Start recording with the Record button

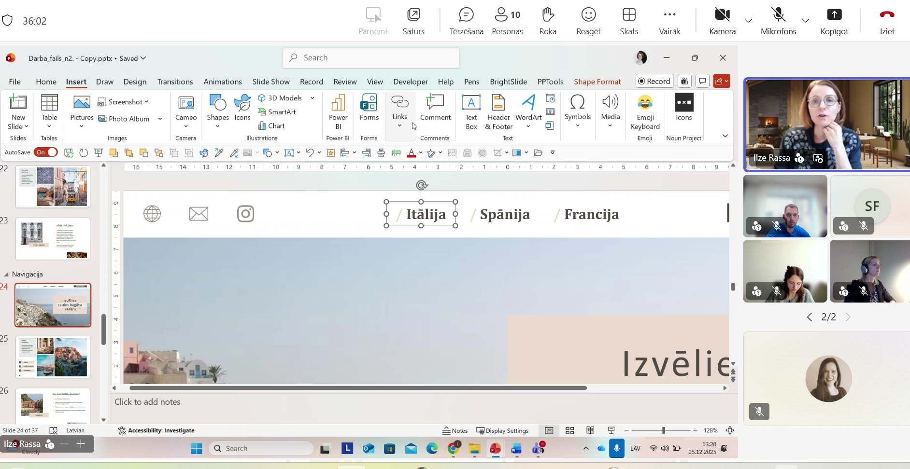pos(654,81)
